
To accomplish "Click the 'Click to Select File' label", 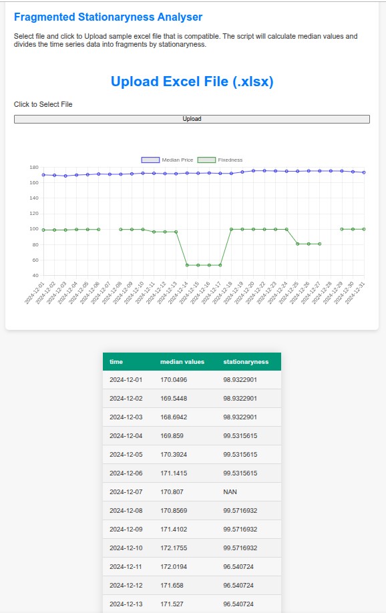I will [x=43, y=104].
